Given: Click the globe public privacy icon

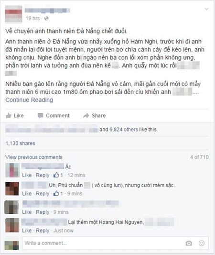Looking at the screenshot, I should click(46, 18).
